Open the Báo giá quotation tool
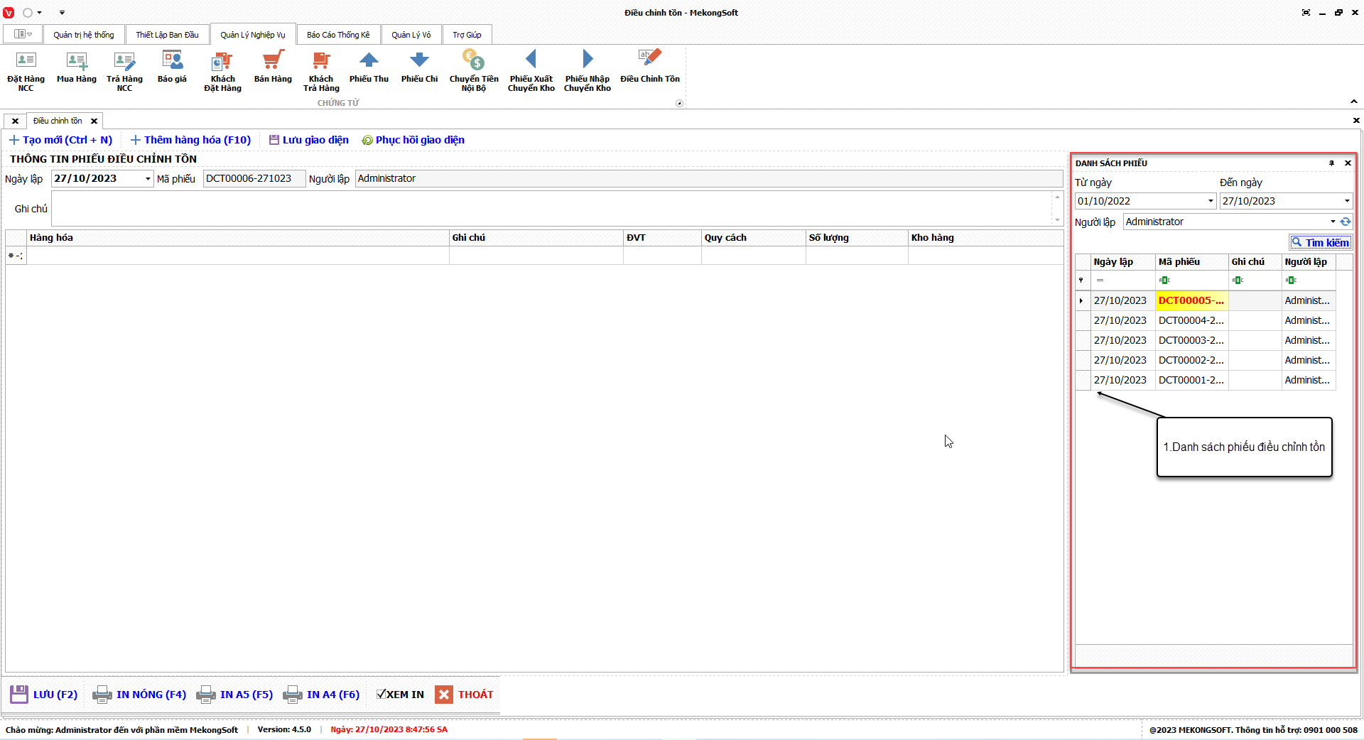This screenshot has height=740, width=1364. coord(172,67)
